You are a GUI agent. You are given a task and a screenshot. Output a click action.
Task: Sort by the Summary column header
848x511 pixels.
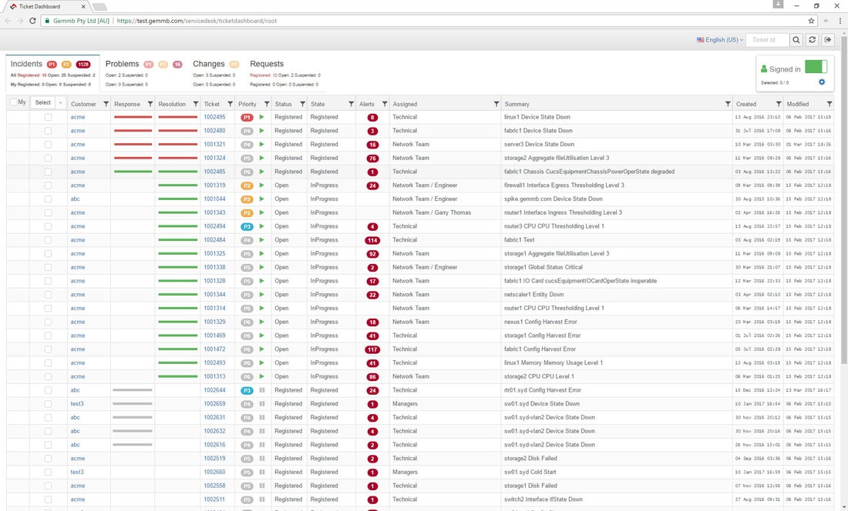click(x=517, y=104)
